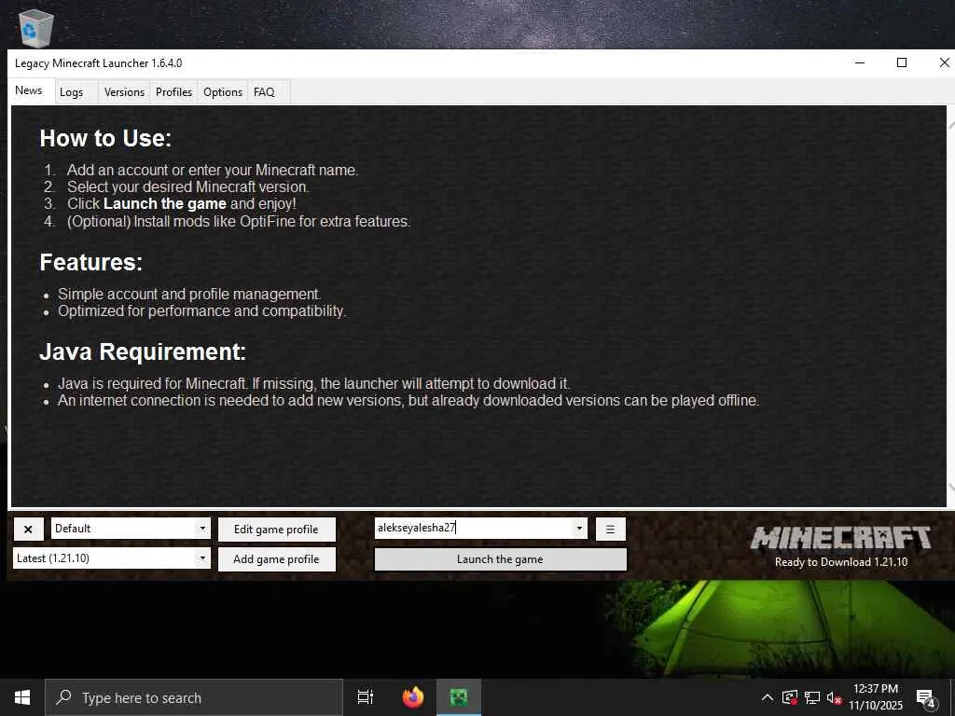
Task: Click the 'Java Requirement:' heading
Action: click(x=143, y=351)
